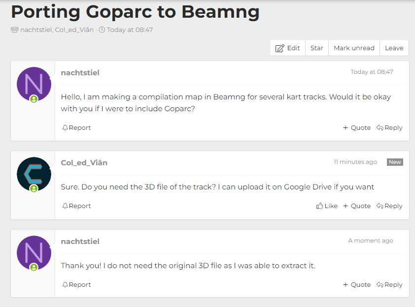Screen dimensions: 415x307
Task: Star this conversation
Action: 317,48
